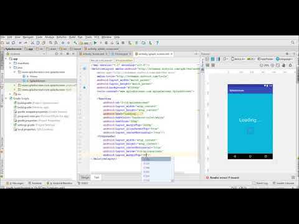Click the Find magnifier toolbar icon

pyautogui.click(x=50, y=43)
